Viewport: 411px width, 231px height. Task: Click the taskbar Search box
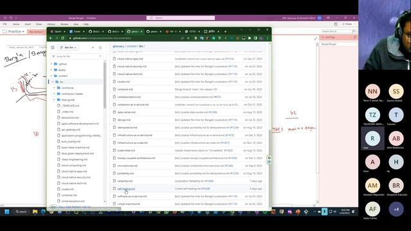(x=21, y=212)
